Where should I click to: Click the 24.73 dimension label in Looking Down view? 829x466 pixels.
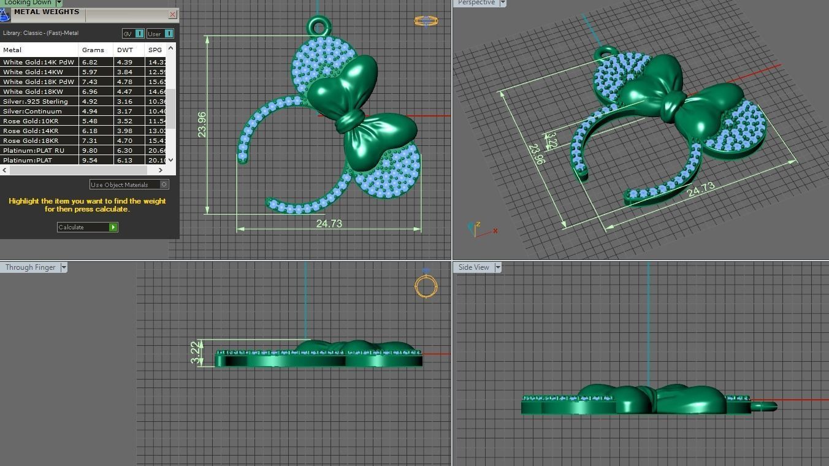329,224
